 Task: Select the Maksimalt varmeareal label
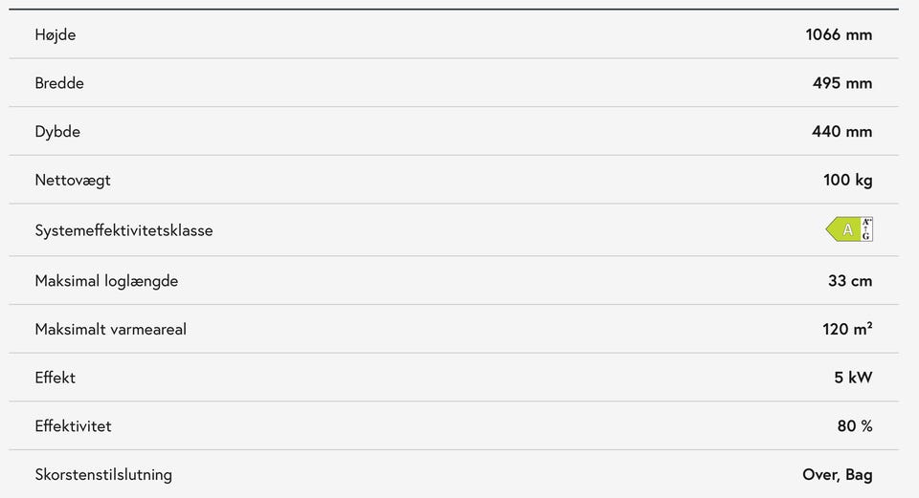coord(111,330)
